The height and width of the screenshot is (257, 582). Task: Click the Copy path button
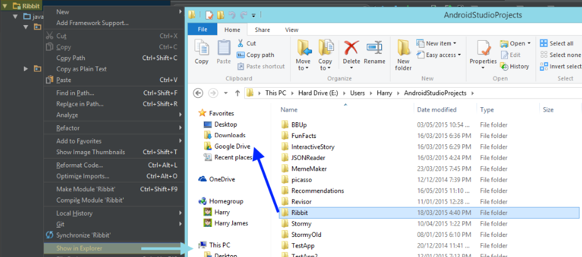(256, 55)
